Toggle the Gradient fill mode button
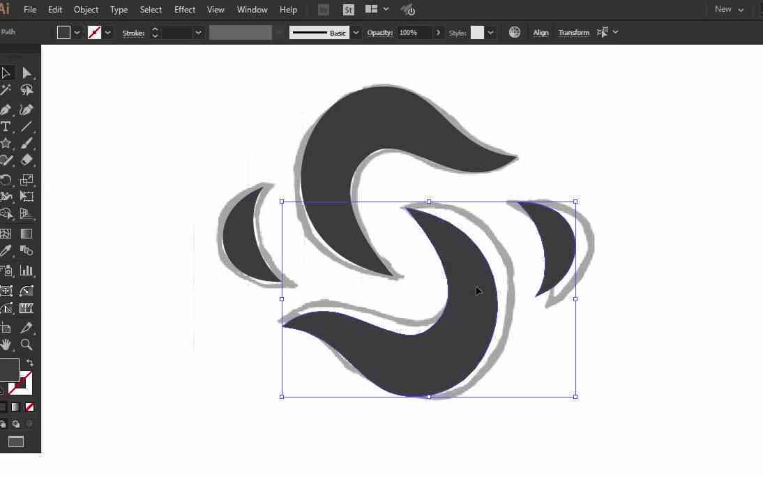Screen dimensions: 763x477 pyautogui.click(x=16, y=407)
